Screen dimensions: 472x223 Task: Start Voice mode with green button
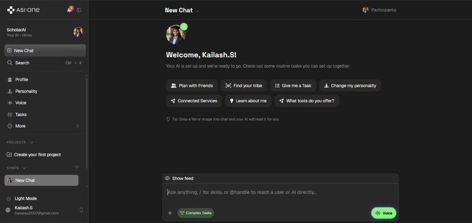coord(384,213)
